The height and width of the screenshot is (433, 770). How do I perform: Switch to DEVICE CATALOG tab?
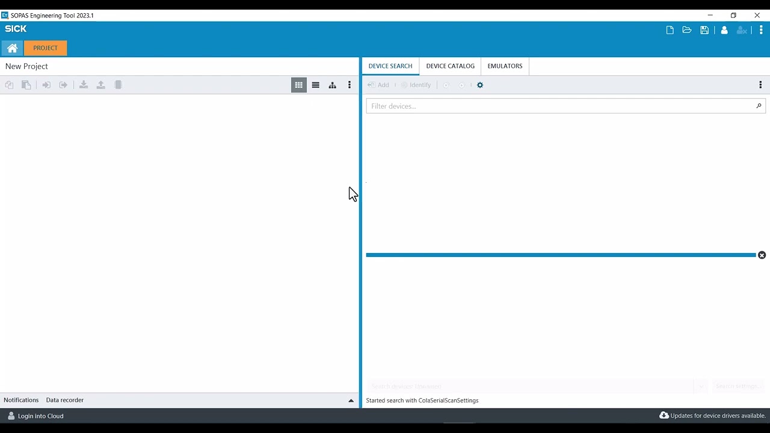451,66
